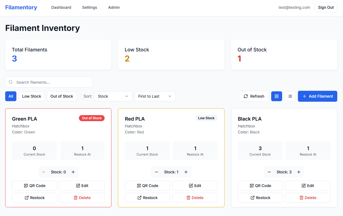Focus the Search filaments input field
The height and width of the screenshot is (216, 343).
click(x=52, y=82)
